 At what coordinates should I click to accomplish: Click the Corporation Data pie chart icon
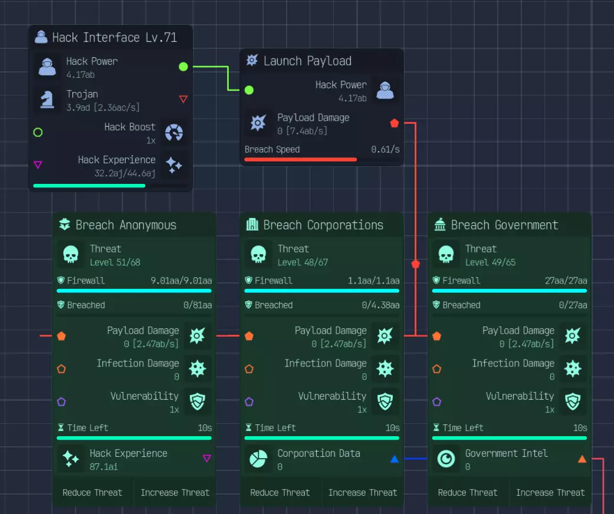(x=258, y=459)
